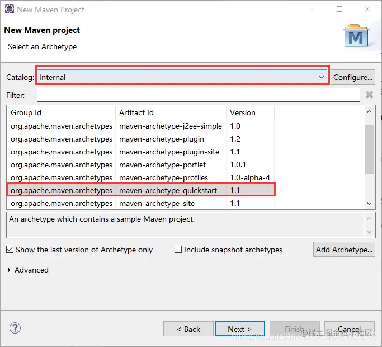
Task: Click the Finish button
Action: [x=295, y=329]
